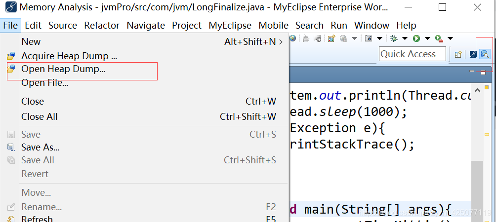Image resolution: width=496 pixels, height=222 pixels.
Task: Select the Memory Analysis perspective icon
Action: point(485,54)
